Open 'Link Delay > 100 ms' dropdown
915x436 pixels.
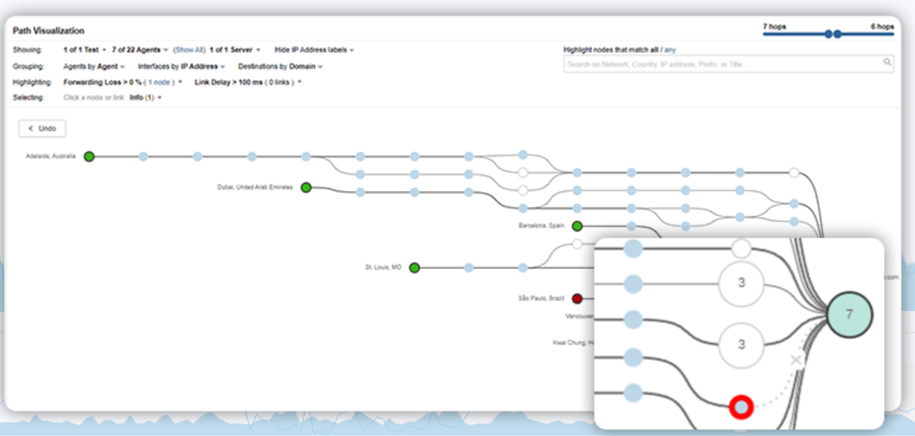click(248, 82)
